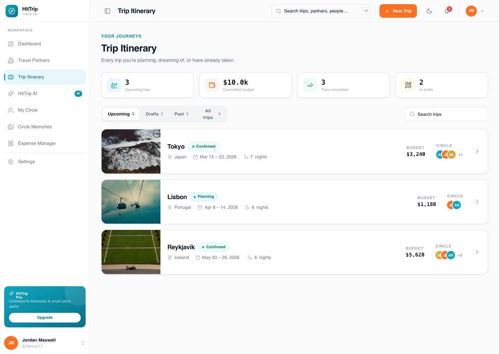Click the Reykjavík nights moon icon
The width and height of the screenshot is (499, 354).
[x=250, y=258]
